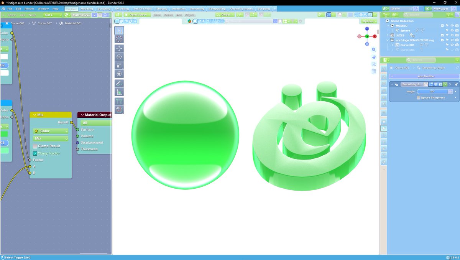Viewport: 460px width, 260px height.
Task: Collapse Smooth by Angle modifier panel
Action: [393, 84]
